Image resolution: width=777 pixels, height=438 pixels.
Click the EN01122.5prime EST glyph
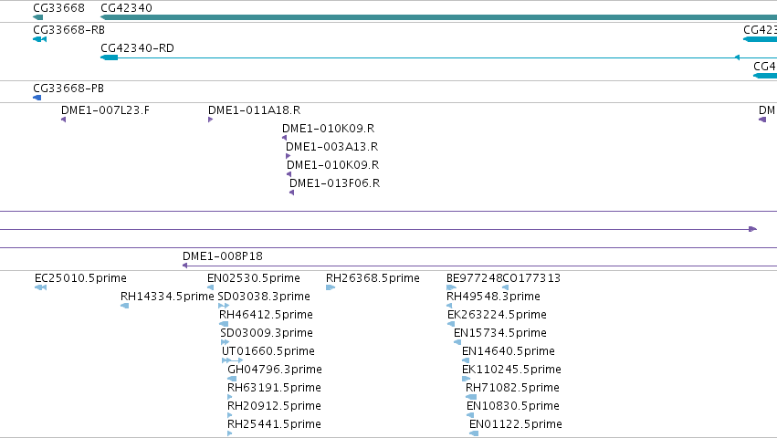coord(474,433)
